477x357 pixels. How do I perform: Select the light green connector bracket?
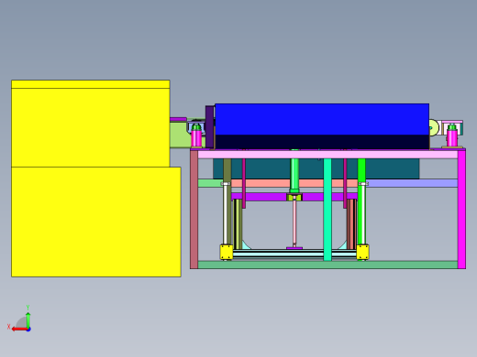click(x=180, y=135)
